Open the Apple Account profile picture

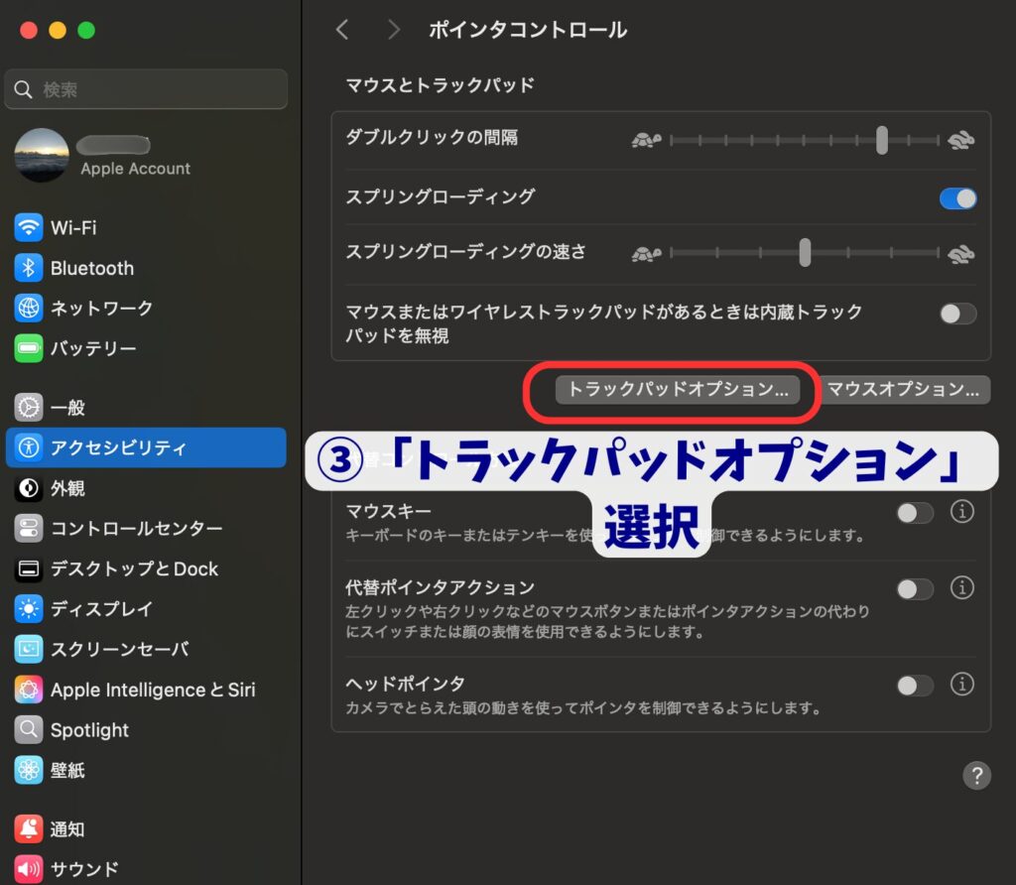pos(42,155)
